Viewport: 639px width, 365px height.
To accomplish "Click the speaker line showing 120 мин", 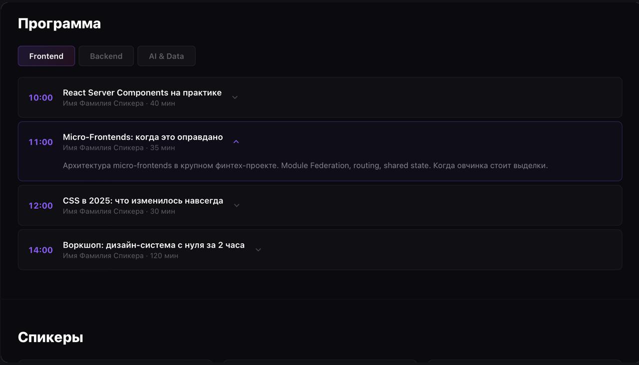I will [120, 256].
